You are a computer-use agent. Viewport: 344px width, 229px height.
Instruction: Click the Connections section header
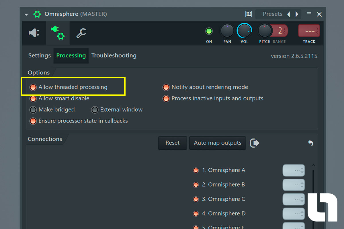point(45,139)
